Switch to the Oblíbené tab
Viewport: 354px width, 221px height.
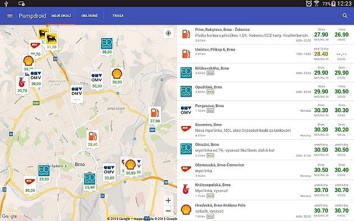click(90, 16)
